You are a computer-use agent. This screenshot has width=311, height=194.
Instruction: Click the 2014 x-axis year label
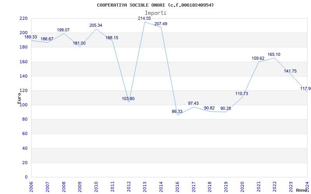[161, 187]
